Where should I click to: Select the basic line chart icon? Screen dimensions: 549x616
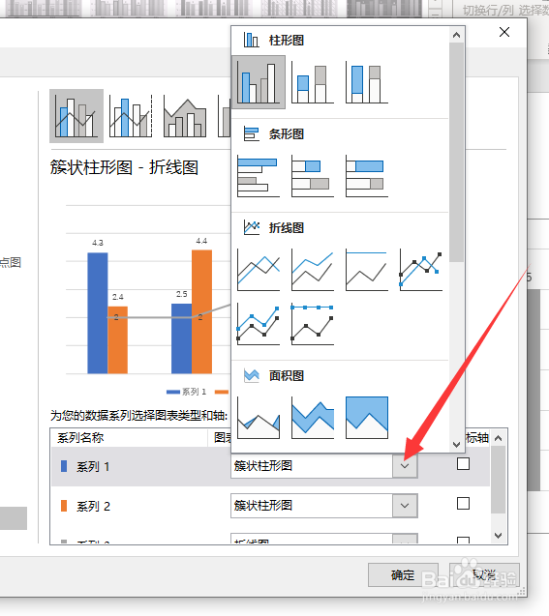(x=259, y=270)
